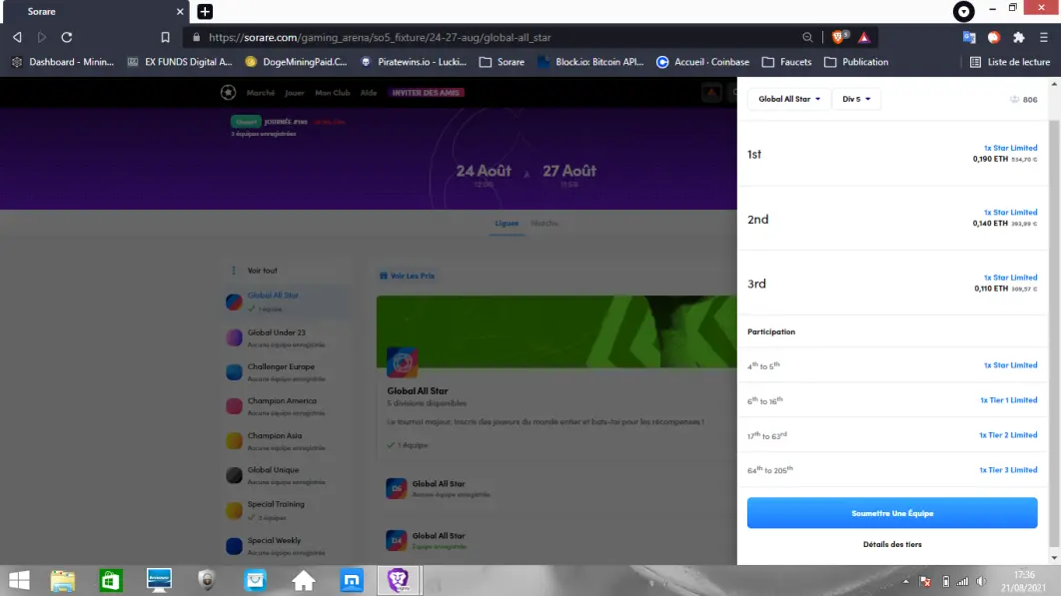
Task: Open Mon Club menu item
Action: tap(333, 93)
